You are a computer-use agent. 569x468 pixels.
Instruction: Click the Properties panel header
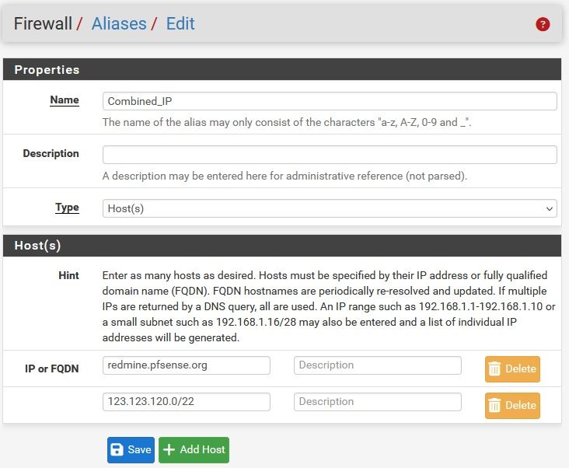coord(47,69)
